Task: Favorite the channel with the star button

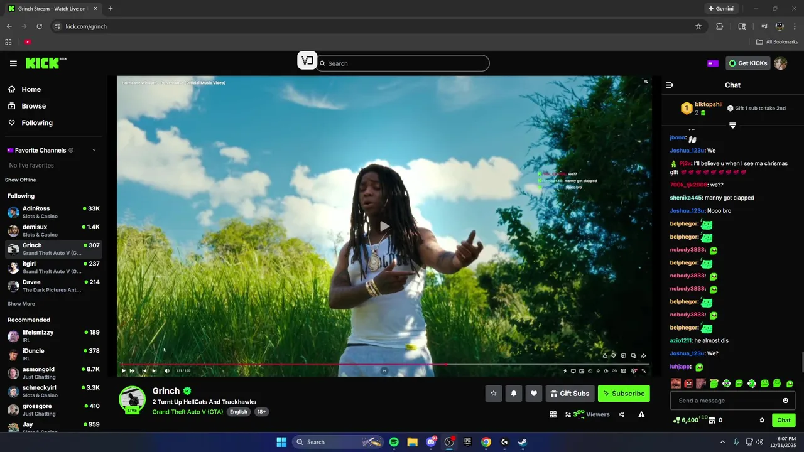Action: pos(494,394)
